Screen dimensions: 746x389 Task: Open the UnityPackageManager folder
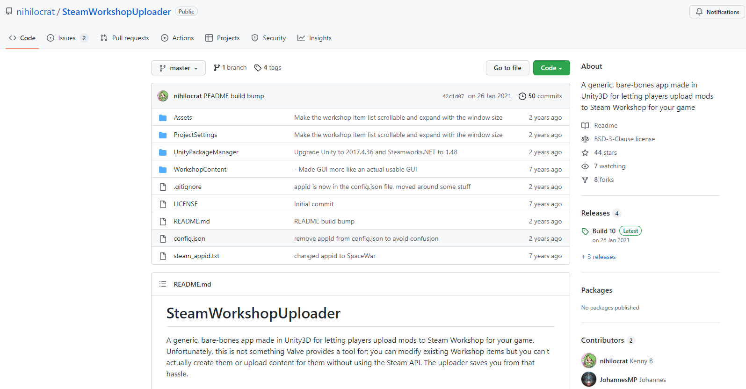tap(206, 152)
